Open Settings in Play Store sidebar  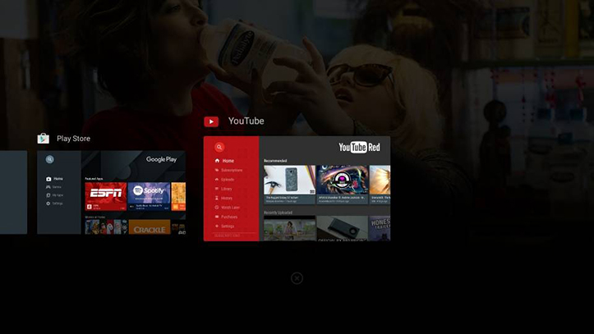pos(58,204)
